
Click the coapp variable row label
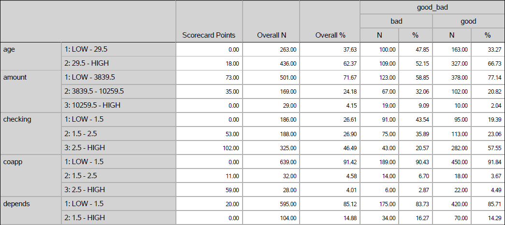13,161
